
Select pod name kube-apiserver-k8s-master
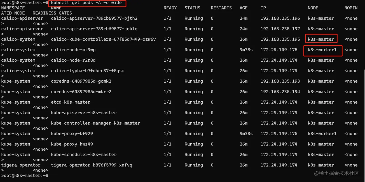84,113
